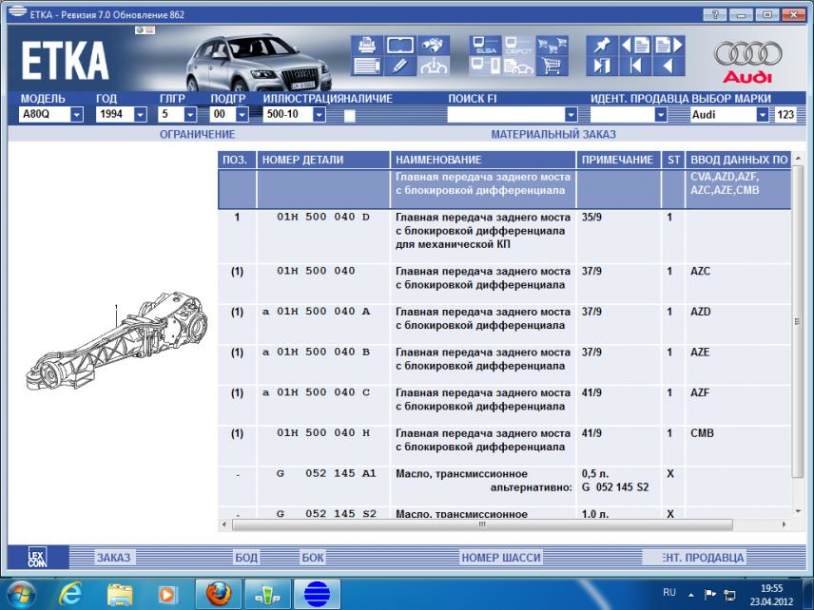
Task: Click the computer-to-server transfer icon
Action: (x=485, y=66)
